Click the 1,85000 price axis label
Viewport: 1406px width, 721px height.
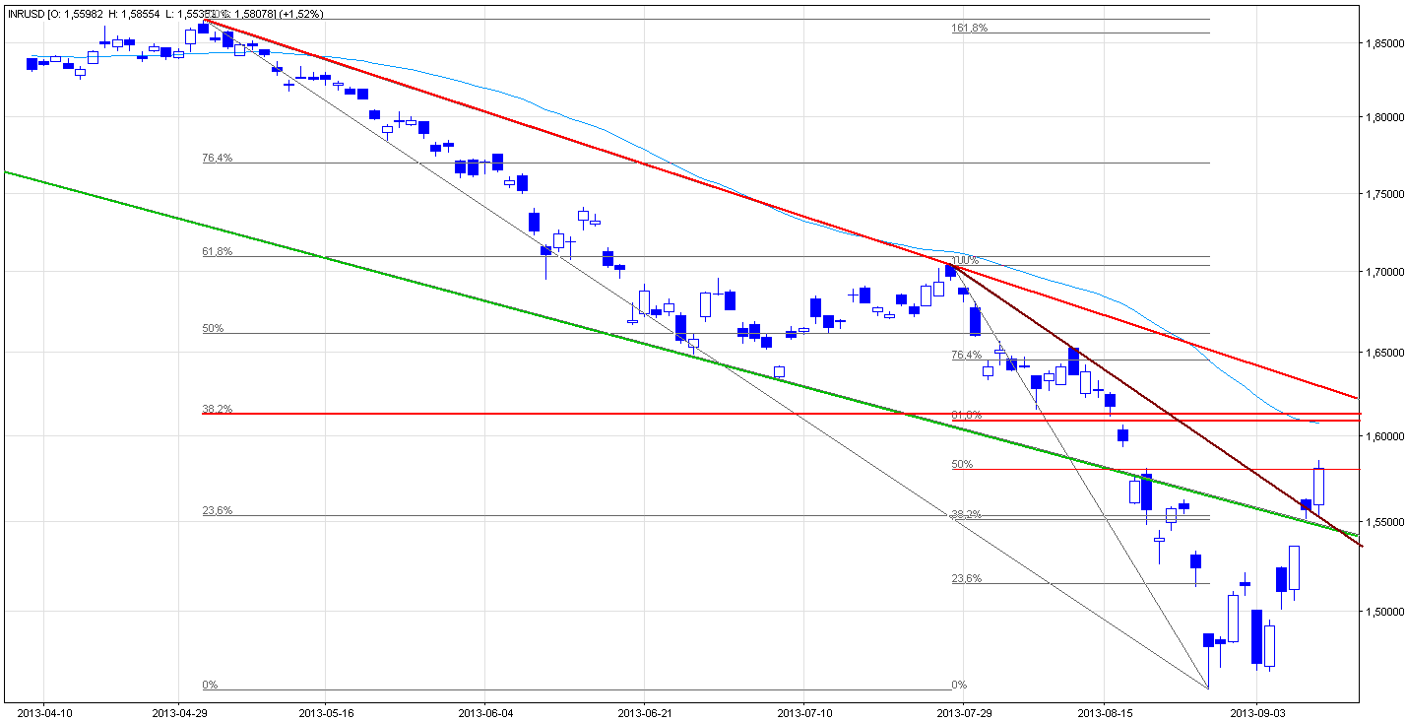click(1383, 43)
